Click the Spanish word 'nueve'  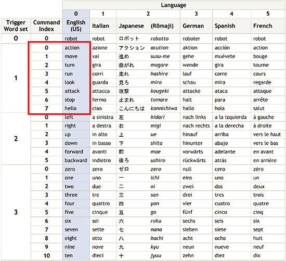click(222, 247)
